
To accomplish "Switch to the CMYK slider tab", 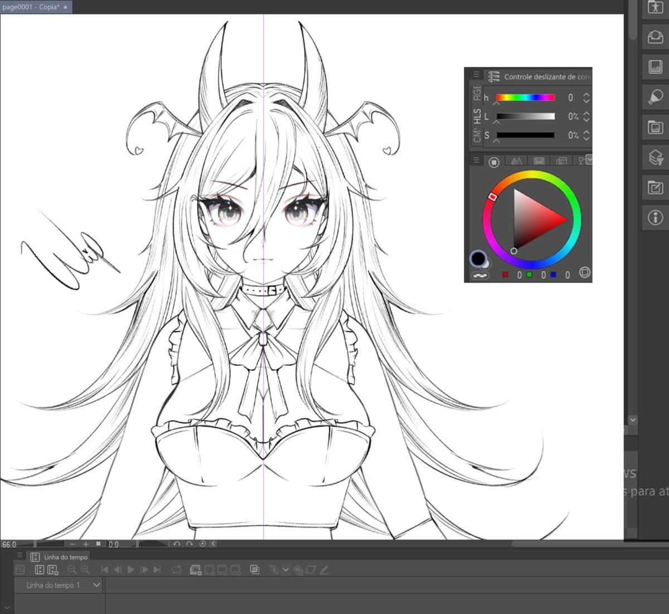I will 477,136.
